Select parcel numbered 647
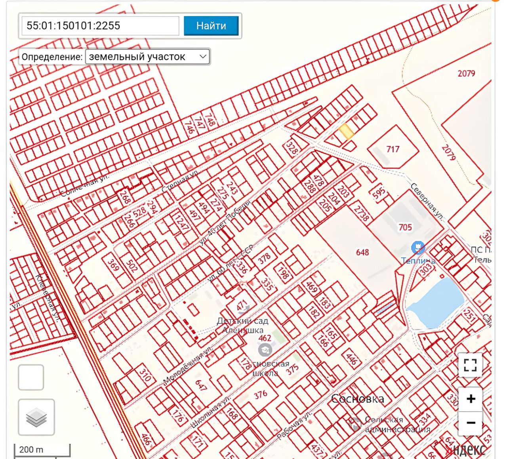Viewport: 507px width, 459px height. coord(201,385)
